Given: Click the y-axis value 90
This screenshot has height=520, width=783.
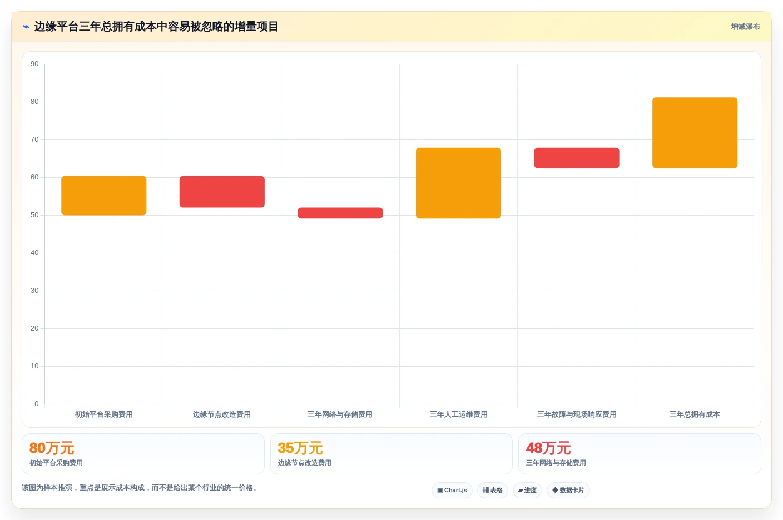Looking at the screenshot, I should coord(34,64).
